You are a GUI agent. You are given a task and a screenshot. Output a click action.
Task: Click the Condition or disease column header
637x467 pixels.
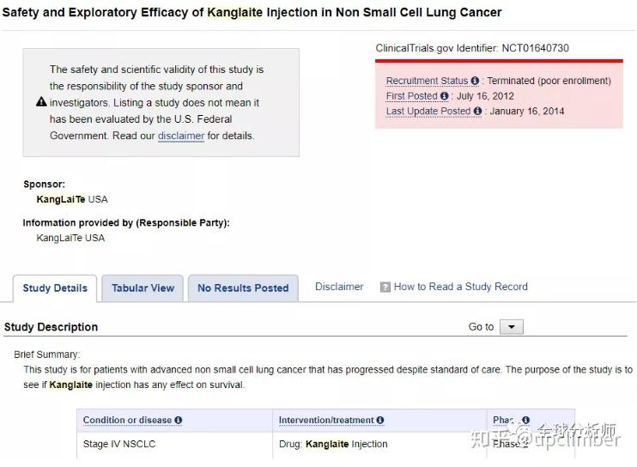tap(127, 421)
